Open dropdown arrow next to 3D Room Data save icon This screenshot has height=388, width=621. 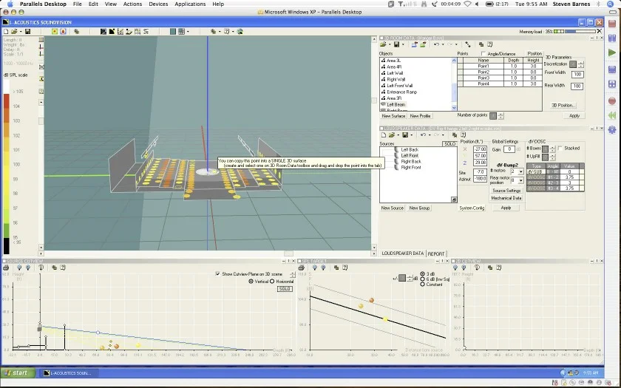tap(403, 45)
